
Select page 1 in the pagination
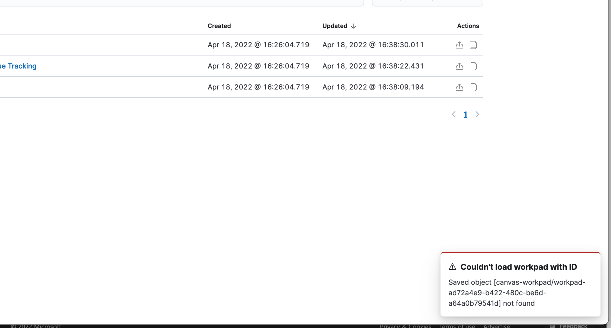pos(465,114)
